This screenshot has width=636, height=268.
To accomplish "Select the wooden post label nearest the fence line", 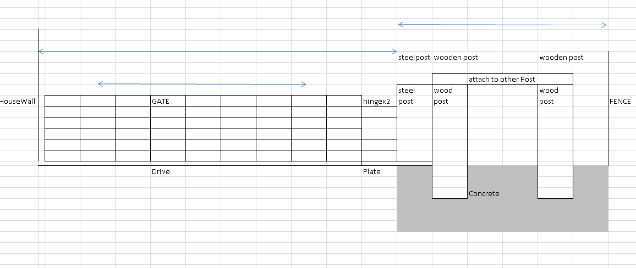I will pyautogui.click(x=561, y=57).
